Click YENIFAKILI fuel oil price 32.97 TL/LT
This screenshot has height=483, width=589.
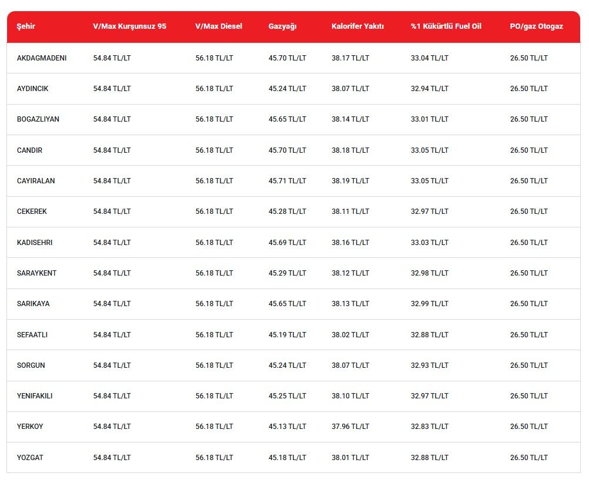pyautogui.click(x=429, y=396)
